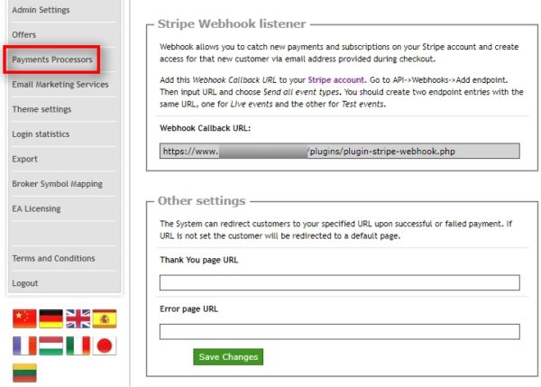Navigate to Theme settings
The image size is (541, 387).
click(41, 109)
